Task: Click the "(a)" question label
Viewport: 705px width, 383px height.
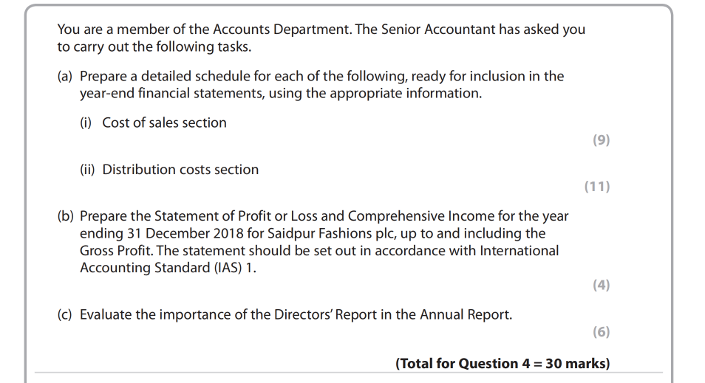Action: point(66,76)
